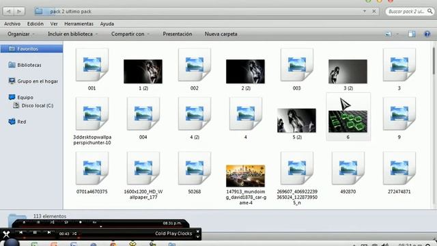Image resolution: width=437 pixels, height=246 pixels.
Task: Click the folder icon in address bar
Action: [39, 11]
